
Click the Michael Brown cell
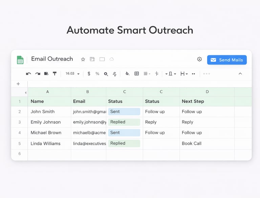[49, 133]
